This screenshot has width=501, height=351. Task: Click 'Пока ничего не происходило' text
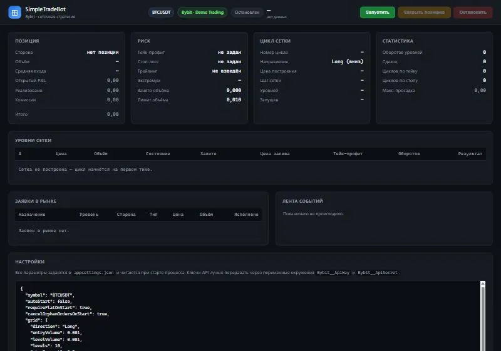point(313,213)
